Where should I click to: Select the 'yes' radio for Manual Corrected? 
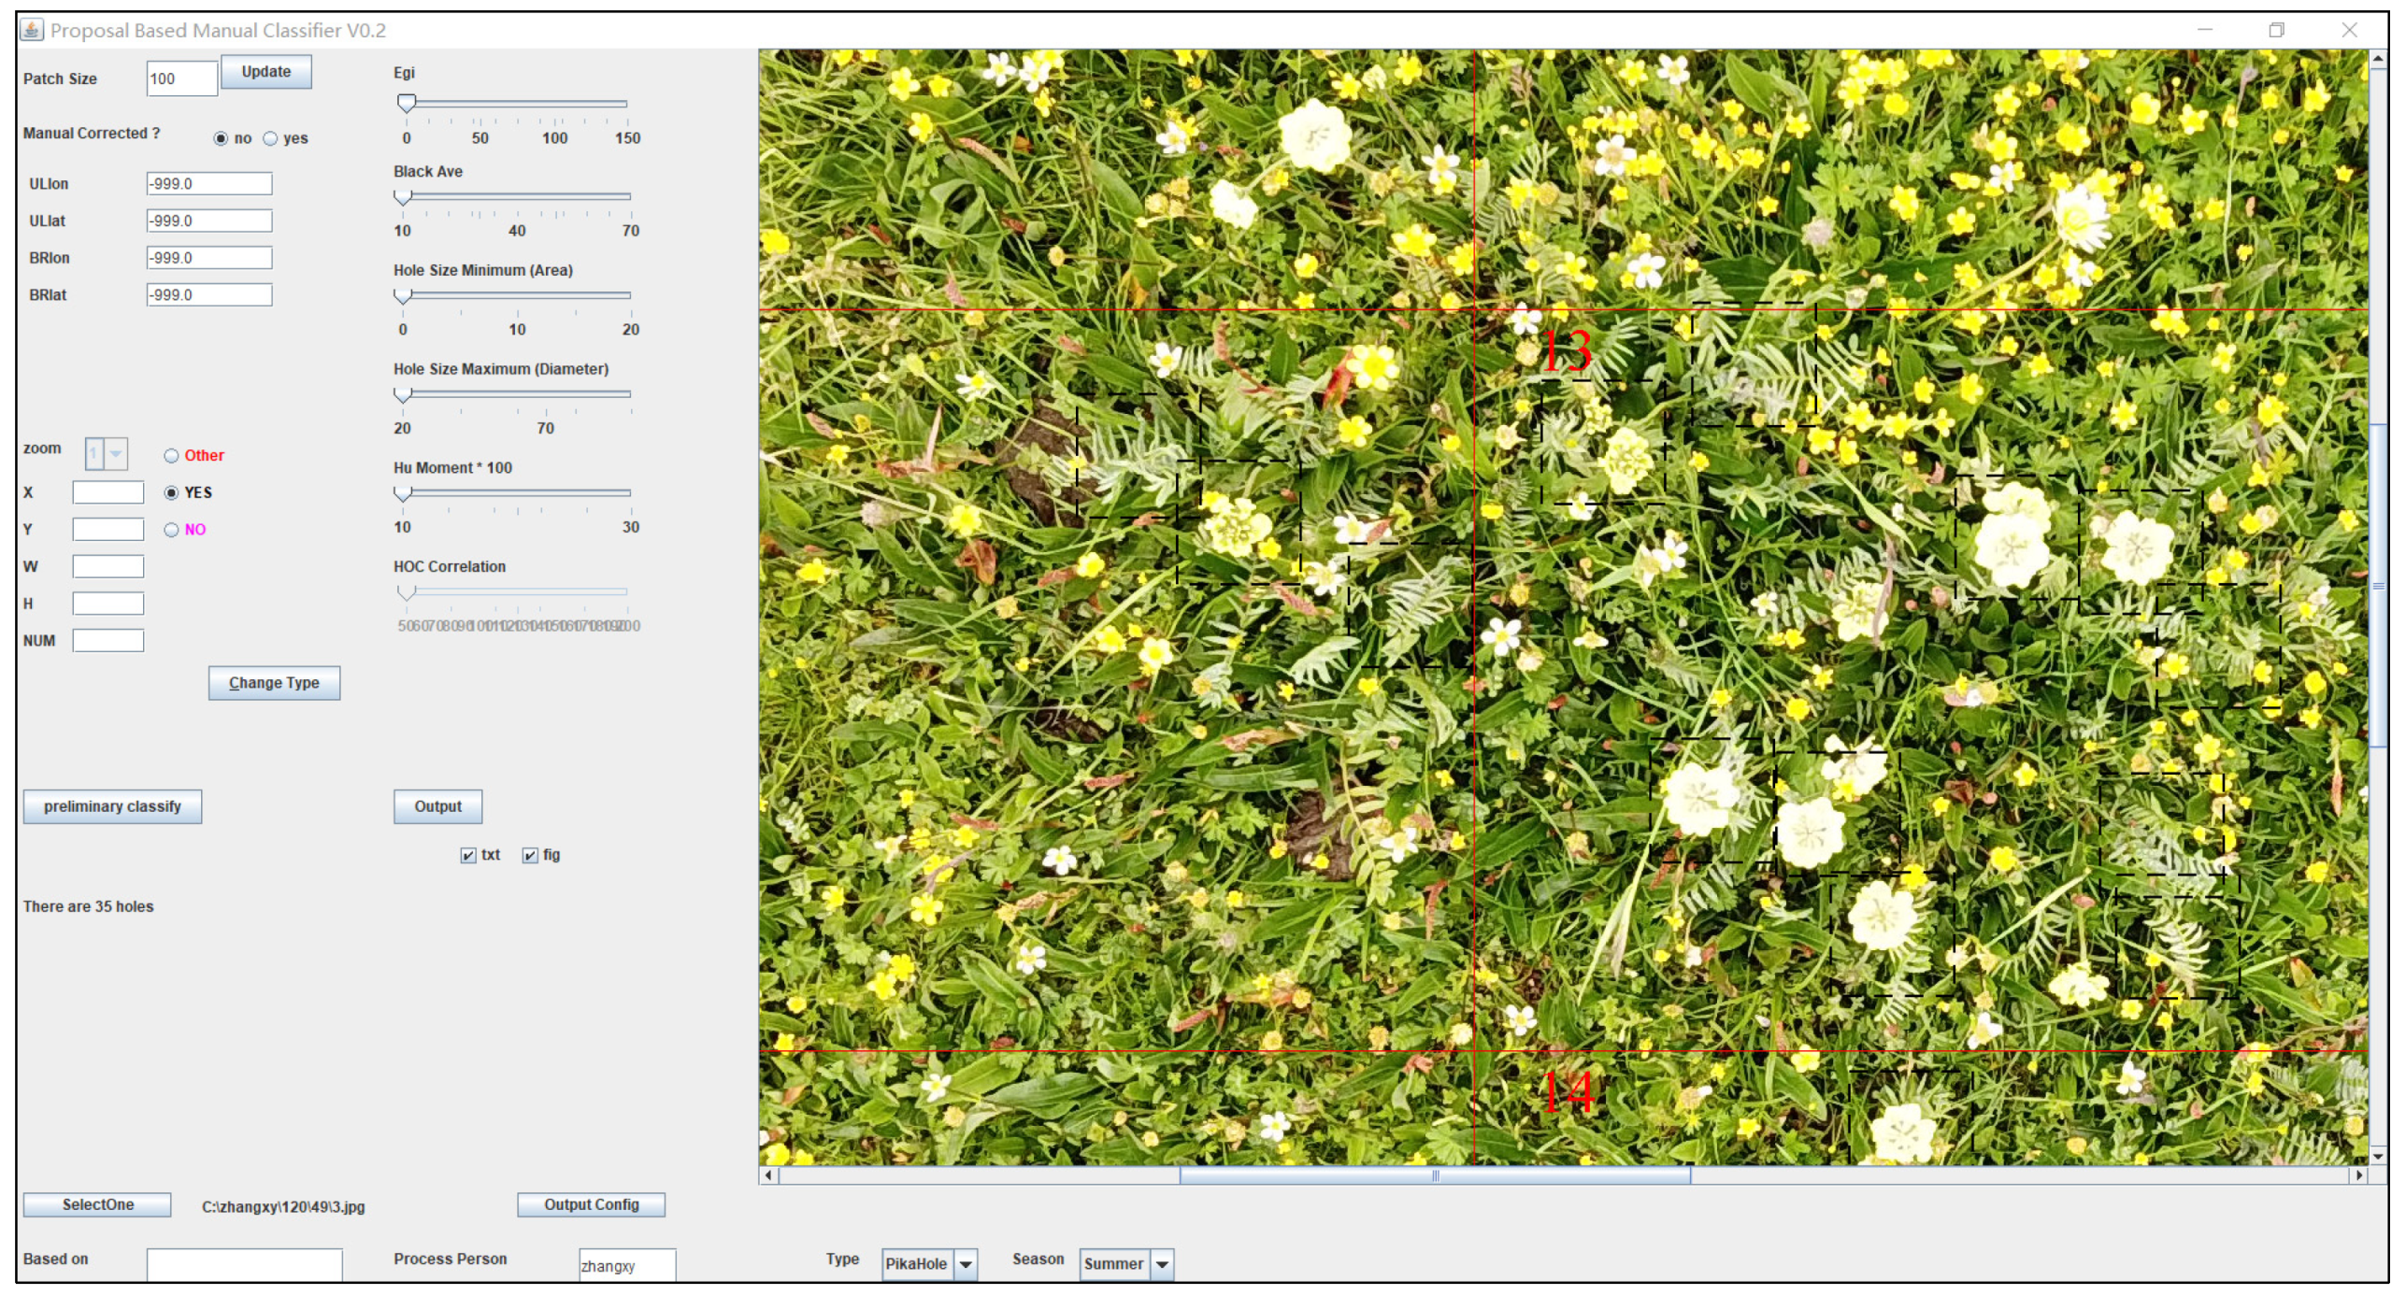[x=270, y=137]
